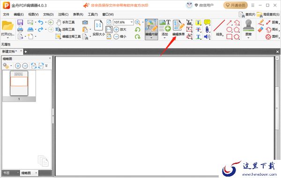Screen dimensions: 281x178
Task: Open the Document (文档(D)) menu
Action: (48, 14)
